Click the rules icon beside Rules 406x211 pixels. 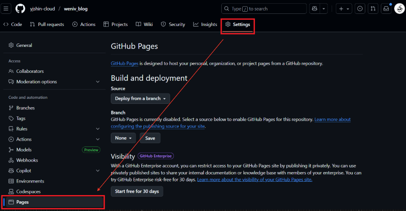[x=11, y=129]
